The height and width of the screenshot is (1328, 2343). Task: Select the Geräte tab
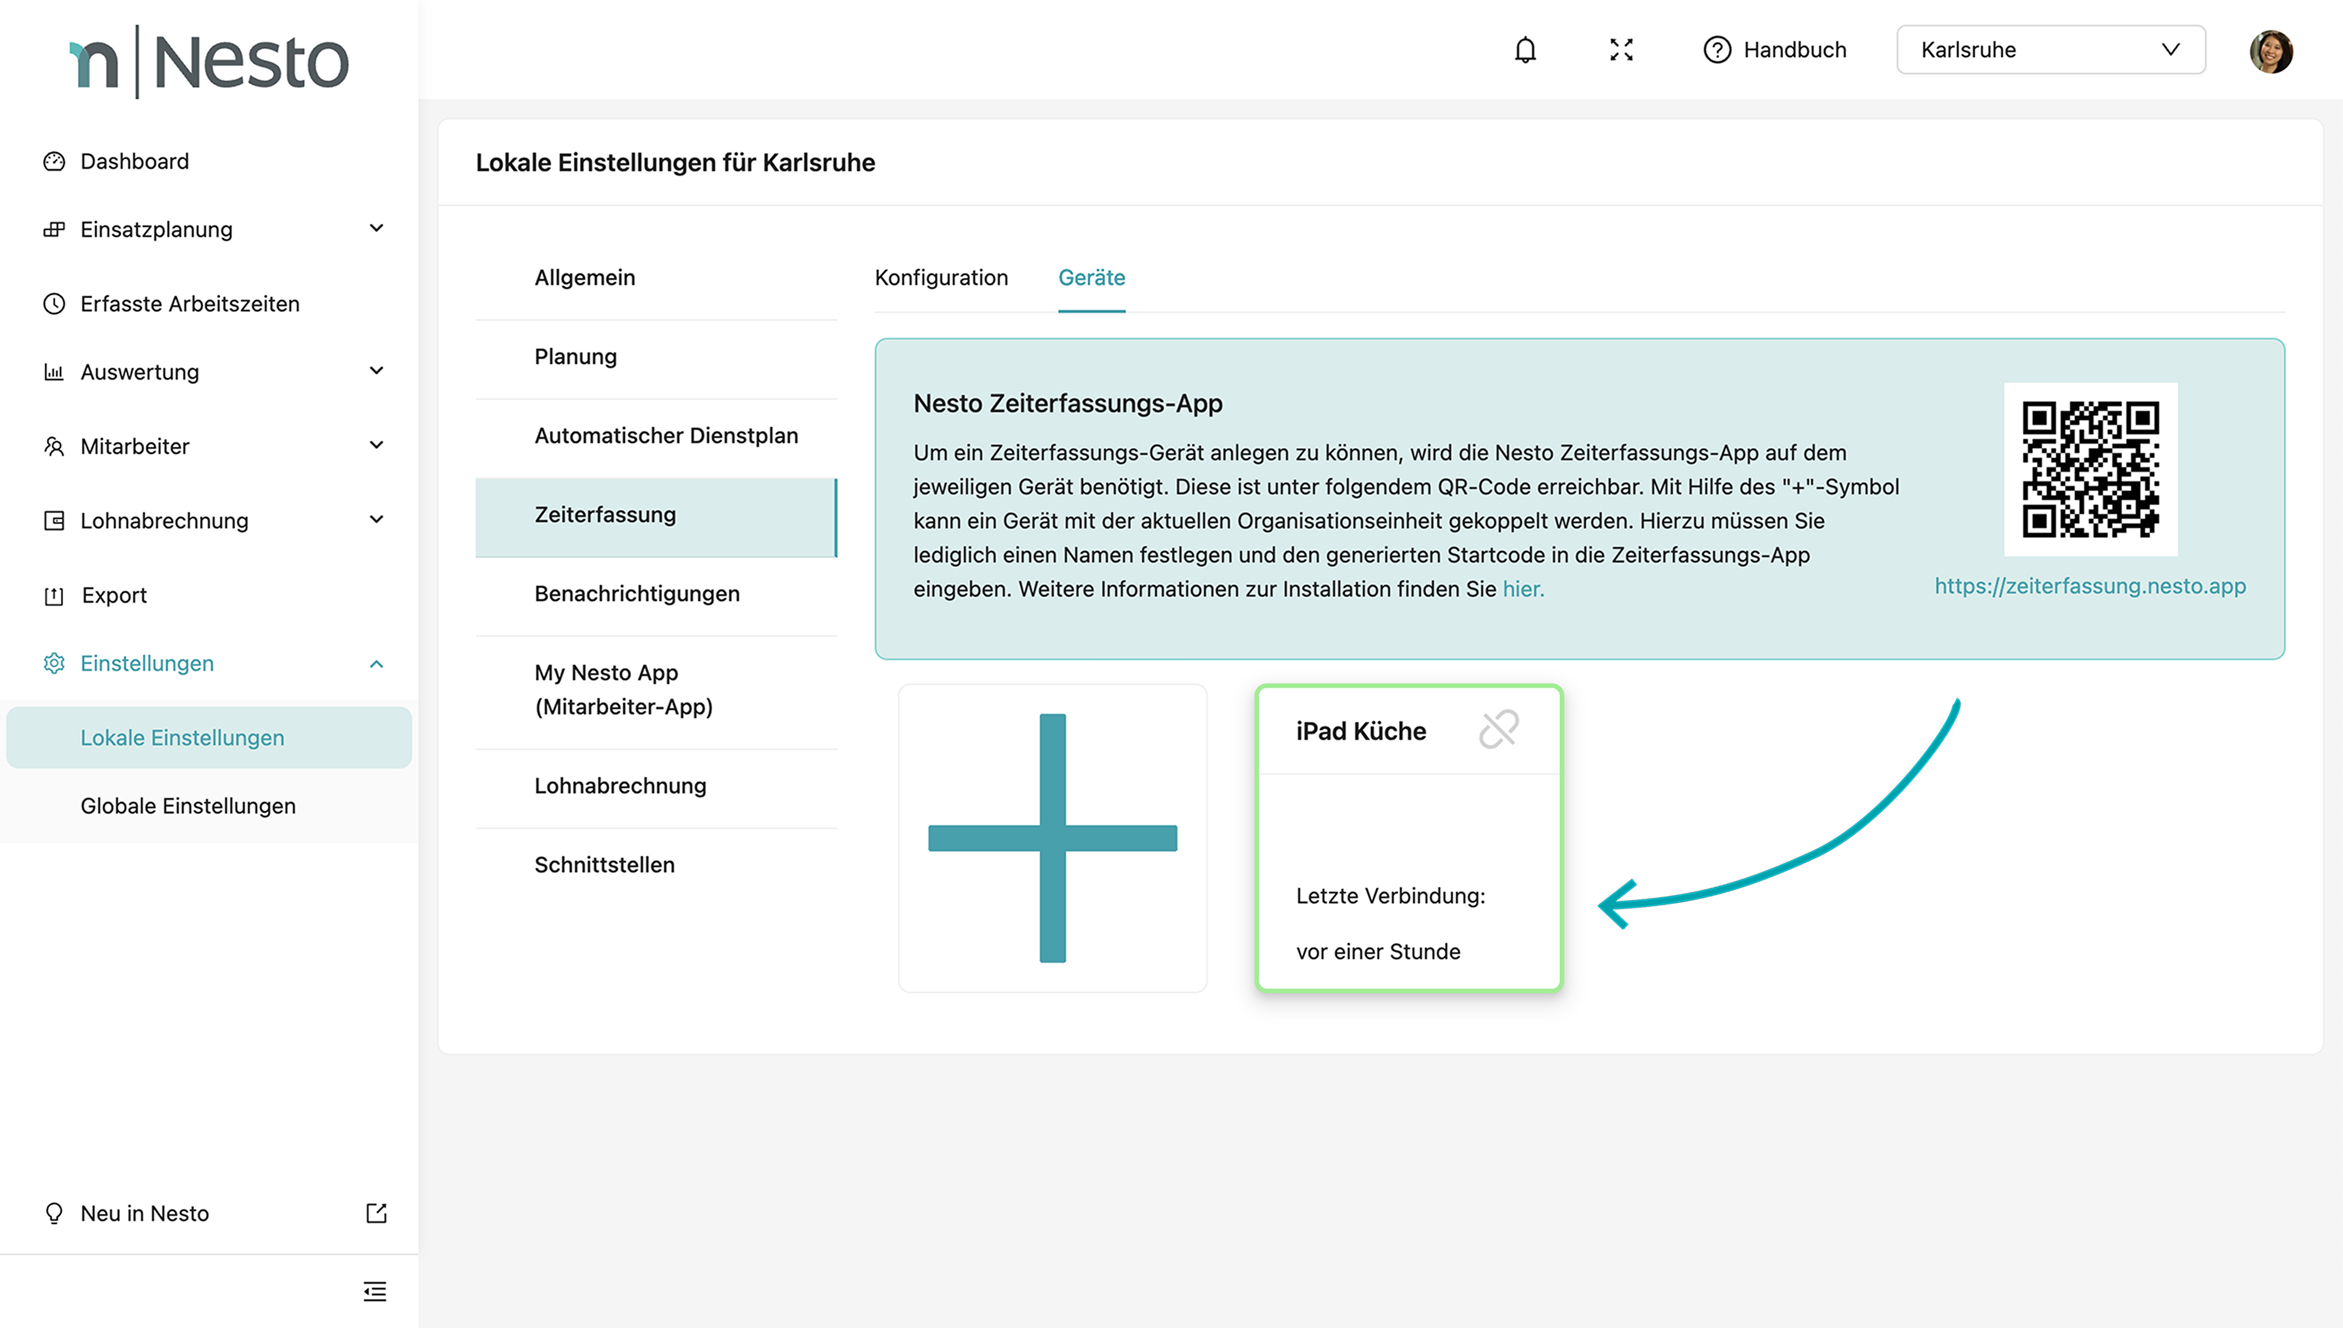tap(1091, 277)
